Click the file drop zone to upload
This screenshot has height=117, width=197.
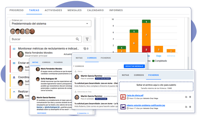coord(157,87)
